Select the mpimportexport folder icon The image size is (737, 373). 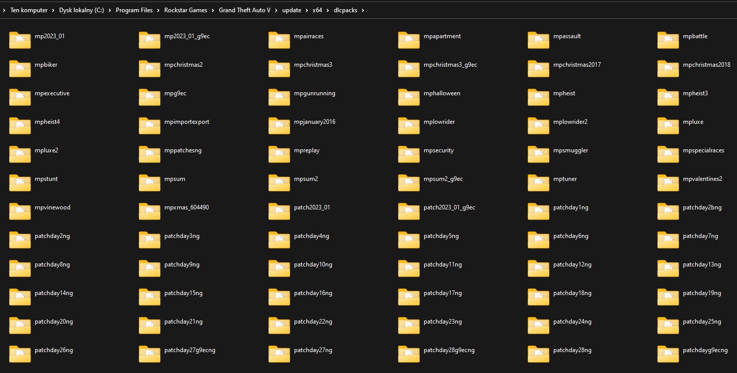click(x=150, y=126)
